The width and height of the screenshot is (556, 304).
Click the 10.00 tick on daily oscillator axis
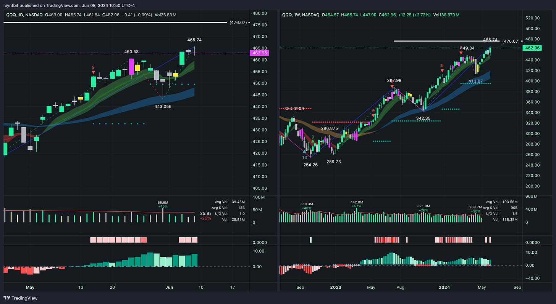point(259,251)
